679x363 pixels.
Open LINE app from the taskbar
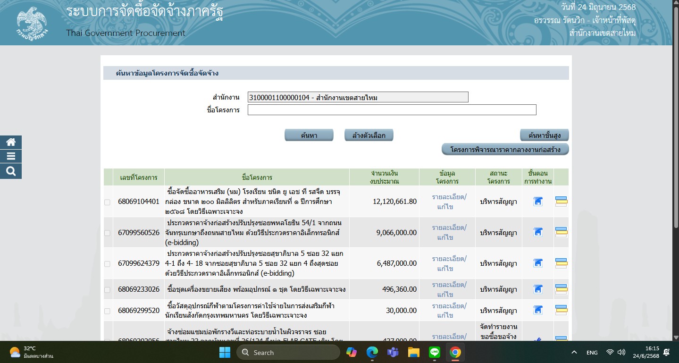(x=434, y=352)
